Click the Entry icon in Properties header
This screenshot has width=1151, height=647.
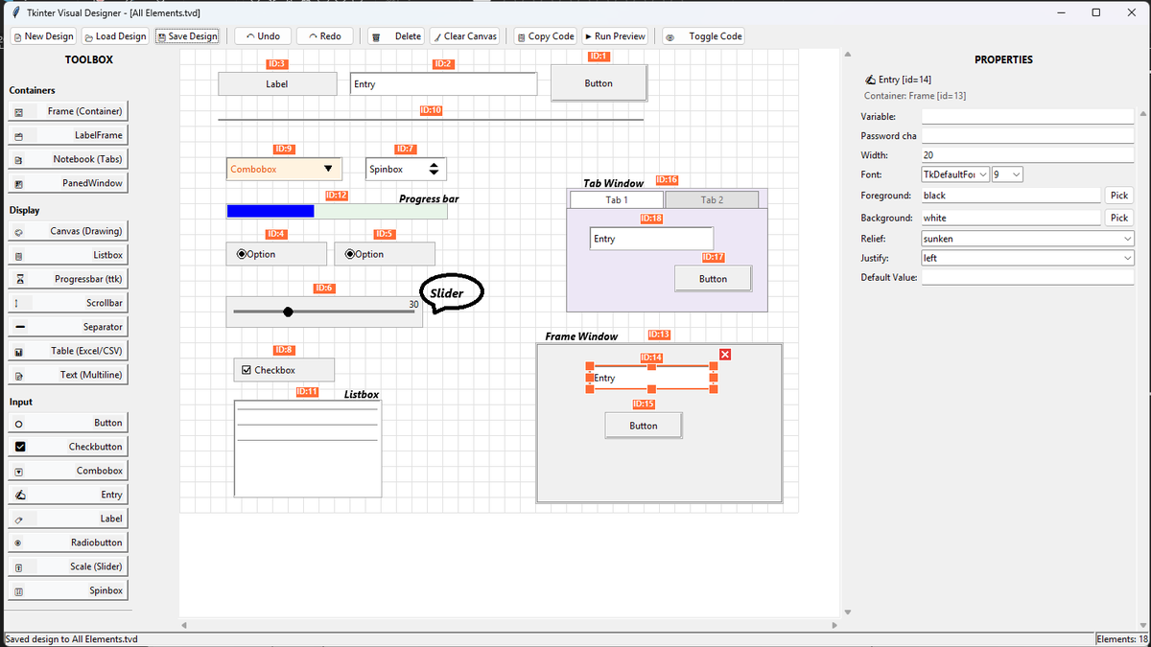870,80
